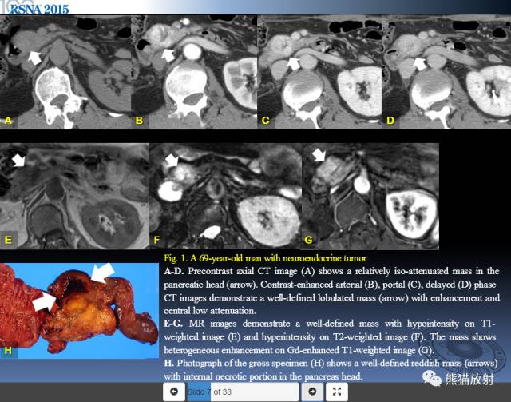
Task: Open portal phase CT image C
Action: click(x=319, y=72)
